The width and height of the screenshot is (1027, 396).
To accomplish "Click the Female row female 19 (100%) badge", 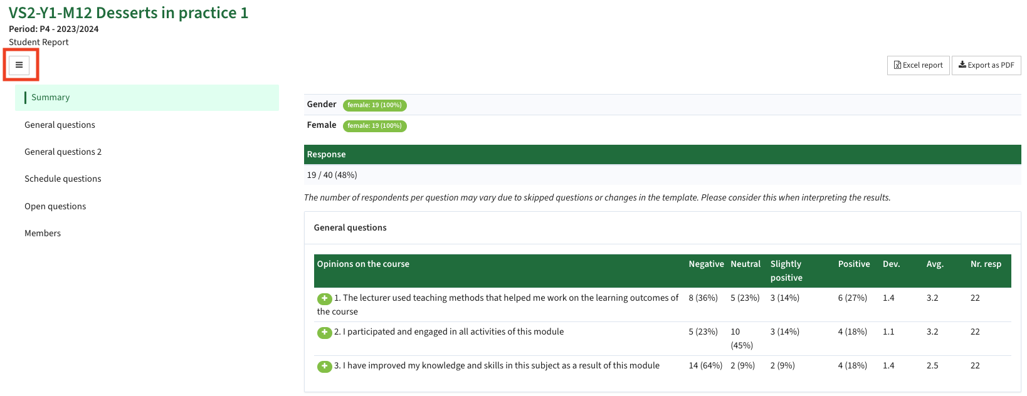I will pyautogui.click(x=375, y=126).
